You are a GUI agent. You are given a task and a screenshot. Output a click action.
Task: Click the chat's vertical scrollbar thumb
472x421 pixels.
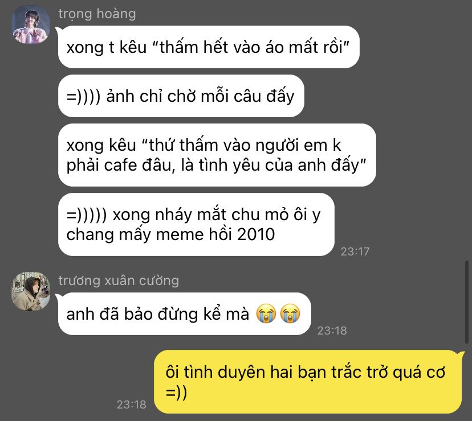click(x=467, y=302)
